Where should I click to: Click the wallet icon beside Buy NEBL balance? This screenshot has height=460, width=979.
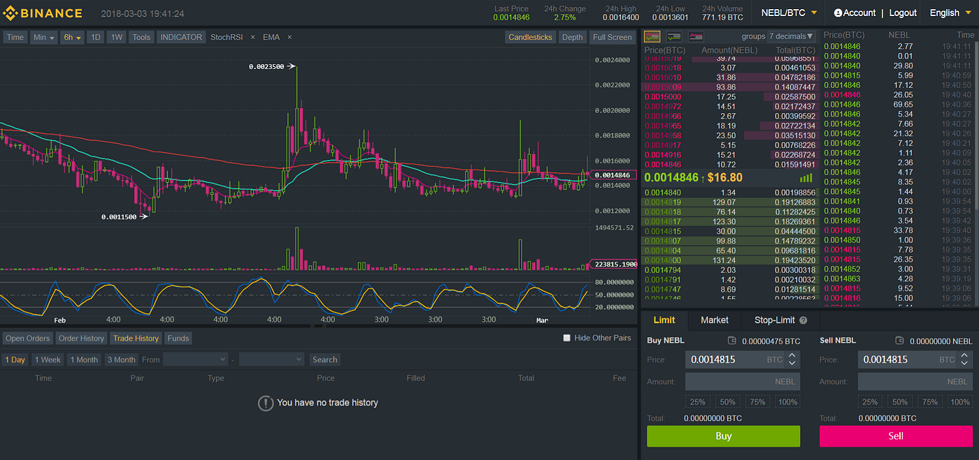click(x=732, y=341)
